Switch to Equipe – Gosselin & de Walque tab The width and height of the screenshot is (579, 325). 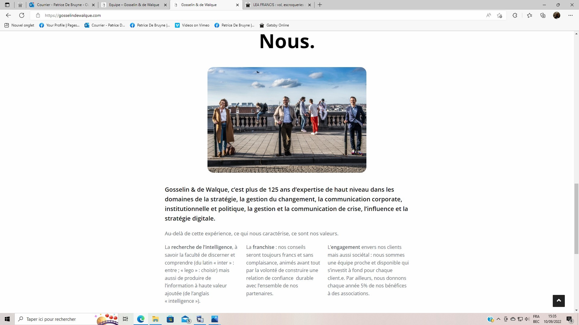[134, 5]
